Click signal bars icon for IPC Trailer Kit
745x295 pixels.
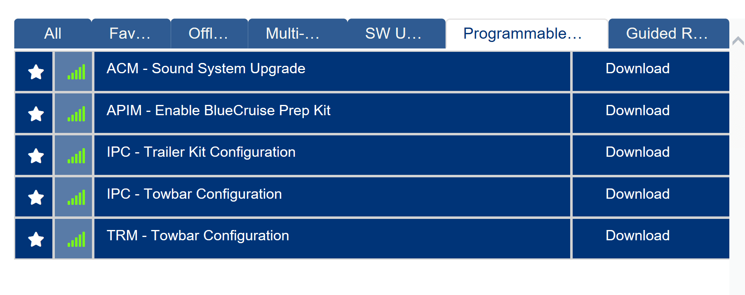pos(76,156)
